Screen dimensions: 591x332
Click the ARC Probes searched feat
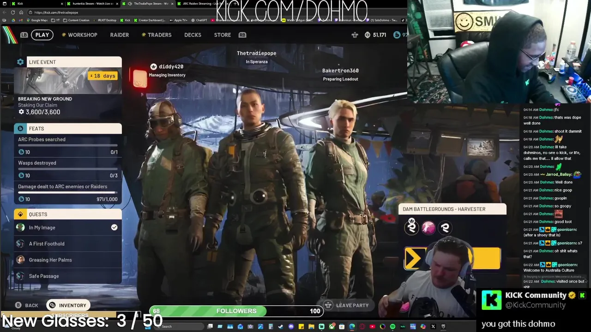pyautogui.click(x=68, y=146)
